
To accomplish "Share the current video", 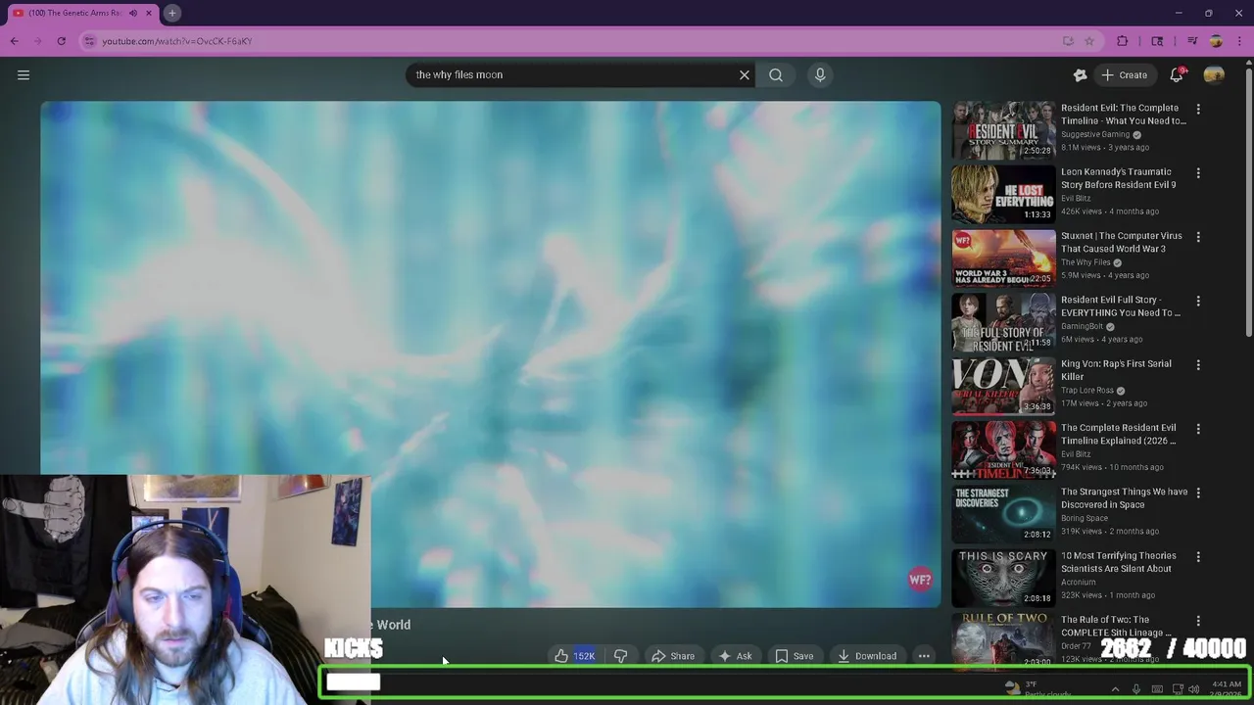I will [x=673, y=656].
